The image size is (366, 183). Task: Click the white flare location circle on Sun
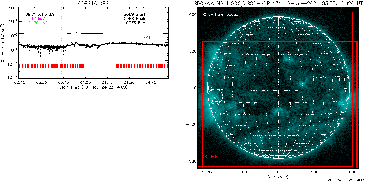(x=215, y=96)
